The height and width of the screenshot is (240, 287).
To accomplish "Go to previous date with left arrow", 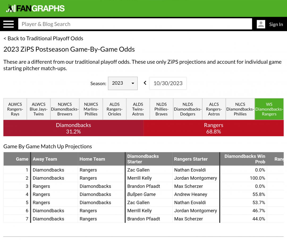I will coord(145,83).
